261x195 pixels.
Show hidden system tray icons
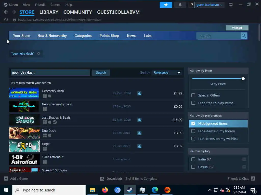point(210,190)
